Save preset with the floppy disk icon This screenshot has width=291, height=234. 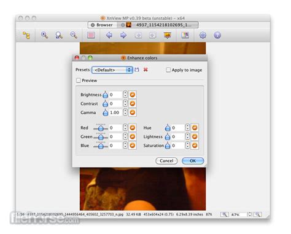pos(137,70)
